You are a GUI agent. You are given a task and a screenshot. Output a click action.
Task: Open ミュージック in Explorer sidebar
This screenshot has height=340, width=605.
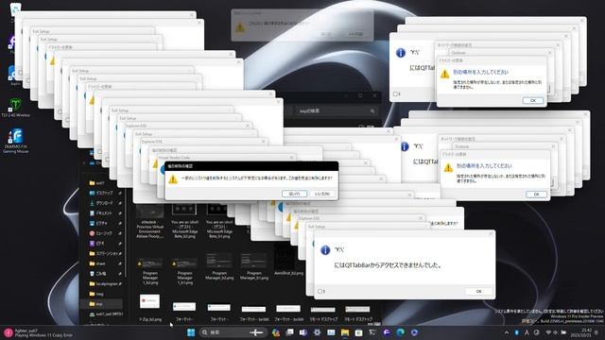(x=101, y=233)
